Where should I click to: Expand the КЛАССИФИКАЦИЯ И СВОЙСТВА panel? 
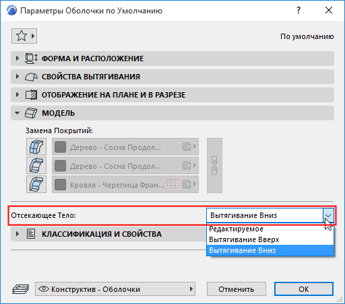click(x=108, y=234)
